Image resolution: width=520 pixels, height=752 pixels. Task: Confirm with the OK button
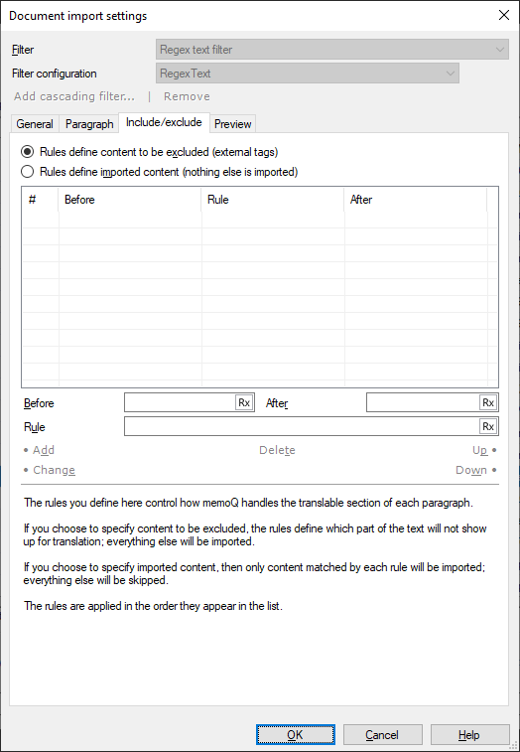point(295,735)
